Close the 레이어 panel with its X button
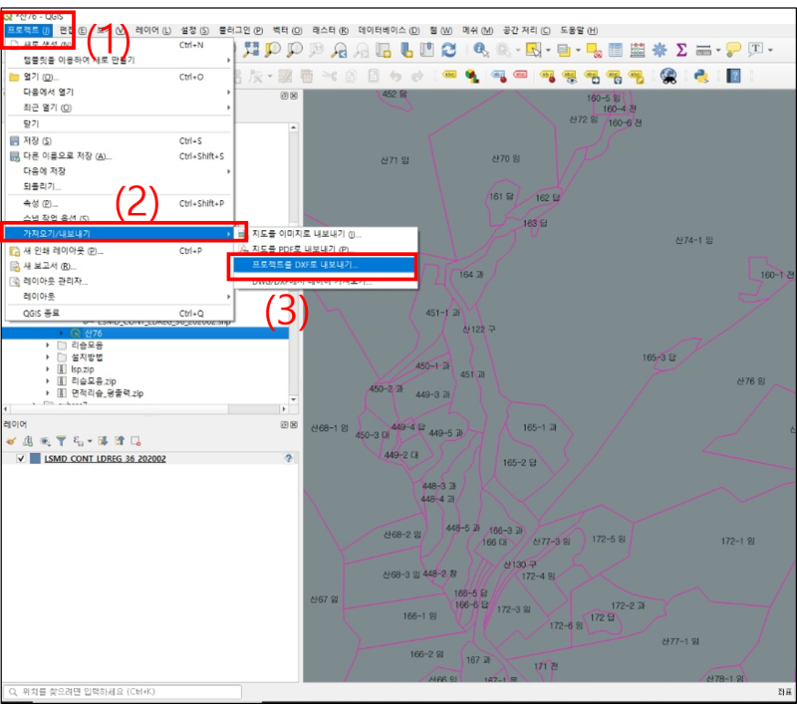Screen dimensions: 797x704 [294, 424]
